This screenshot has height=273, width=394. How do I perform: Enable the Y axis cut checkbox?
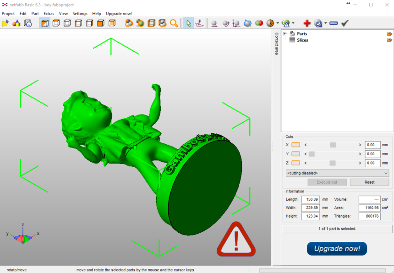[295, 154]
